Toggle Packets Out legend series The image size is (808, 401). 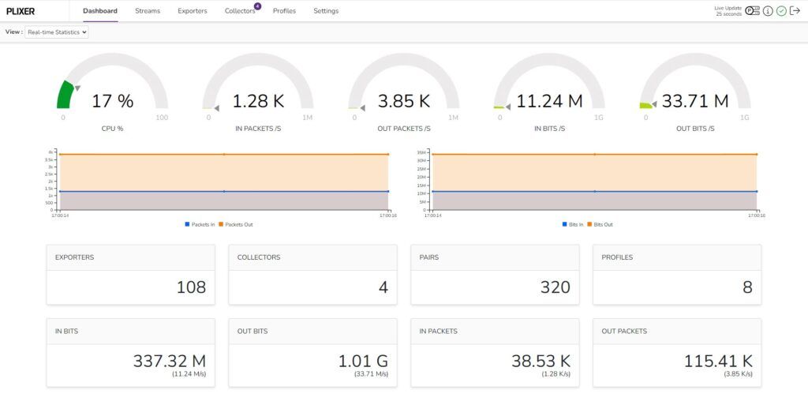click(x=235, y=224)
